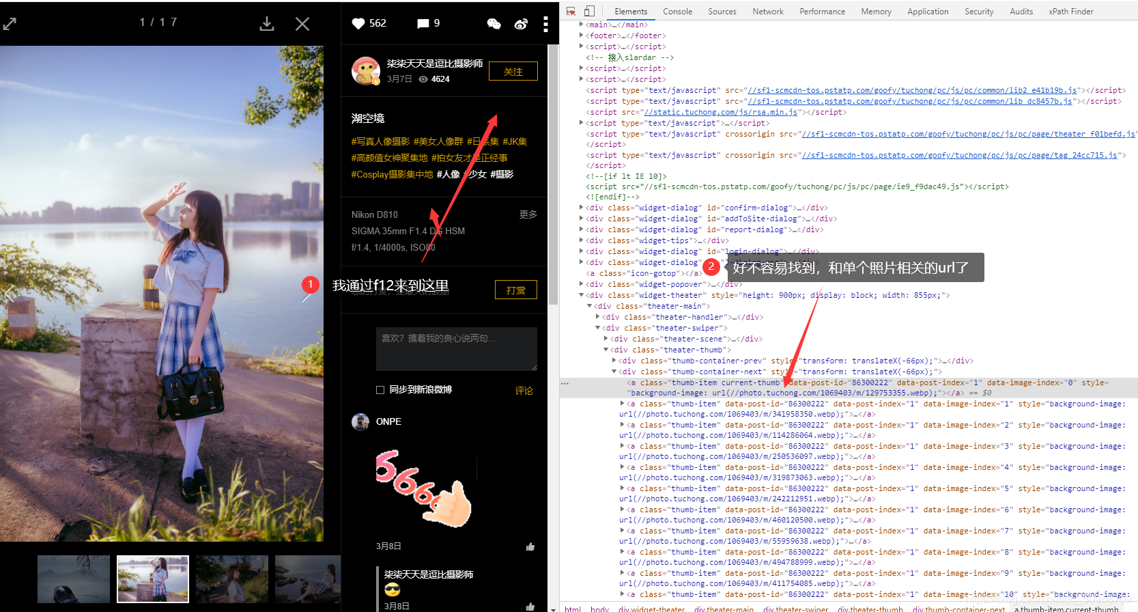Expand the widget-tips div node

click(x=581, y=240)
